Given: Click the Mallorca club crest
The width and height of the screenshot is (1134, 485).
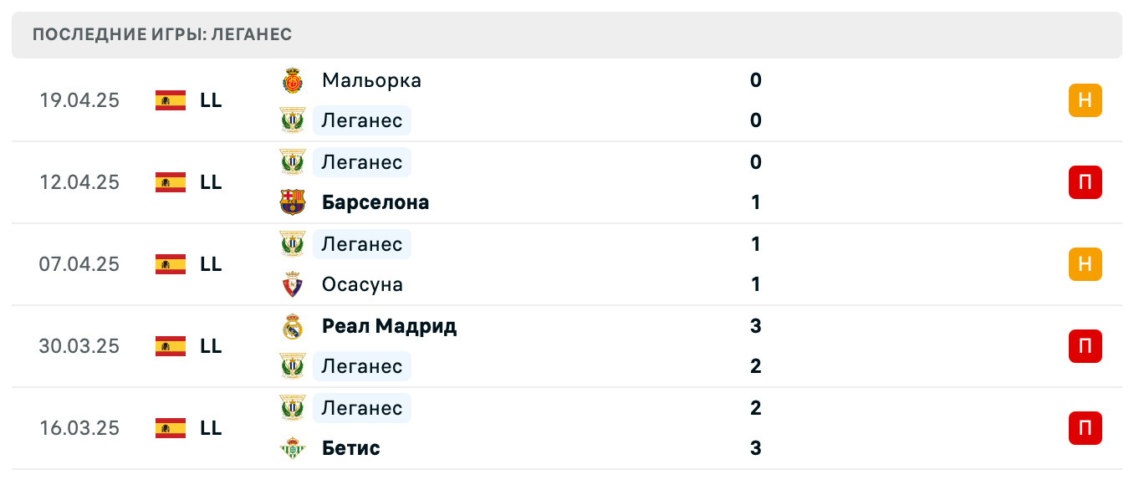Looking at the screenshot, I should (294, 80).
